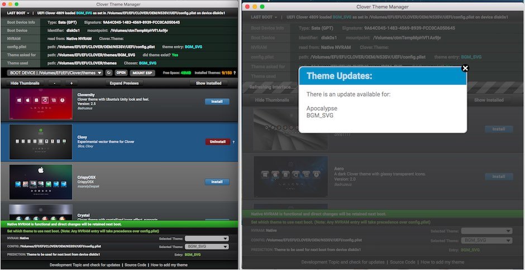
Task: Install the CrispyOSX theme
Action: click(217, 182)
